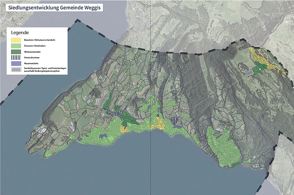Select the purple Neuentwickeln legend swatch
Viewport: 294px width, 195px height.
coord(16,63)
